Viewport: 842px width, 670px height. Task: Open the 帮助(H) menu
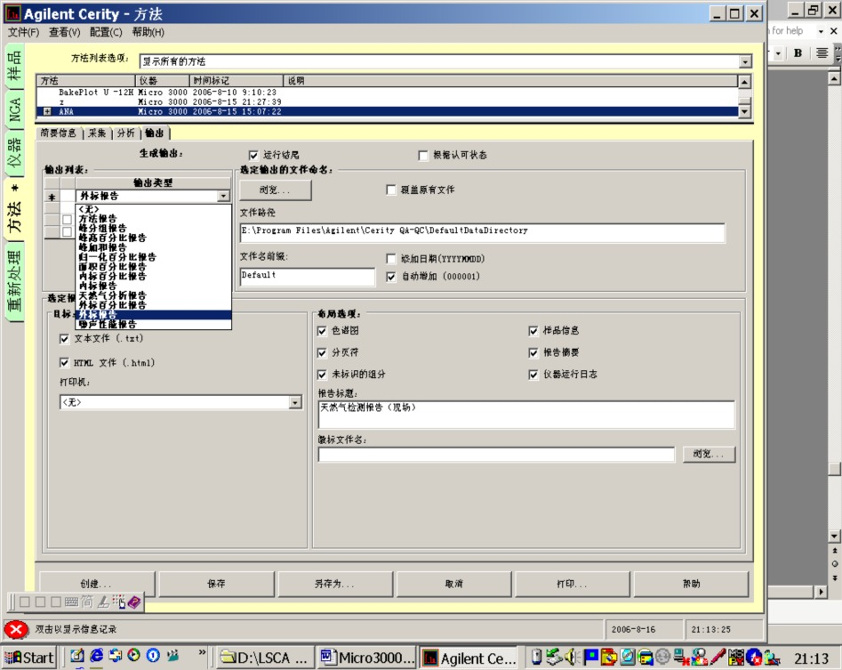pos(148,32)
